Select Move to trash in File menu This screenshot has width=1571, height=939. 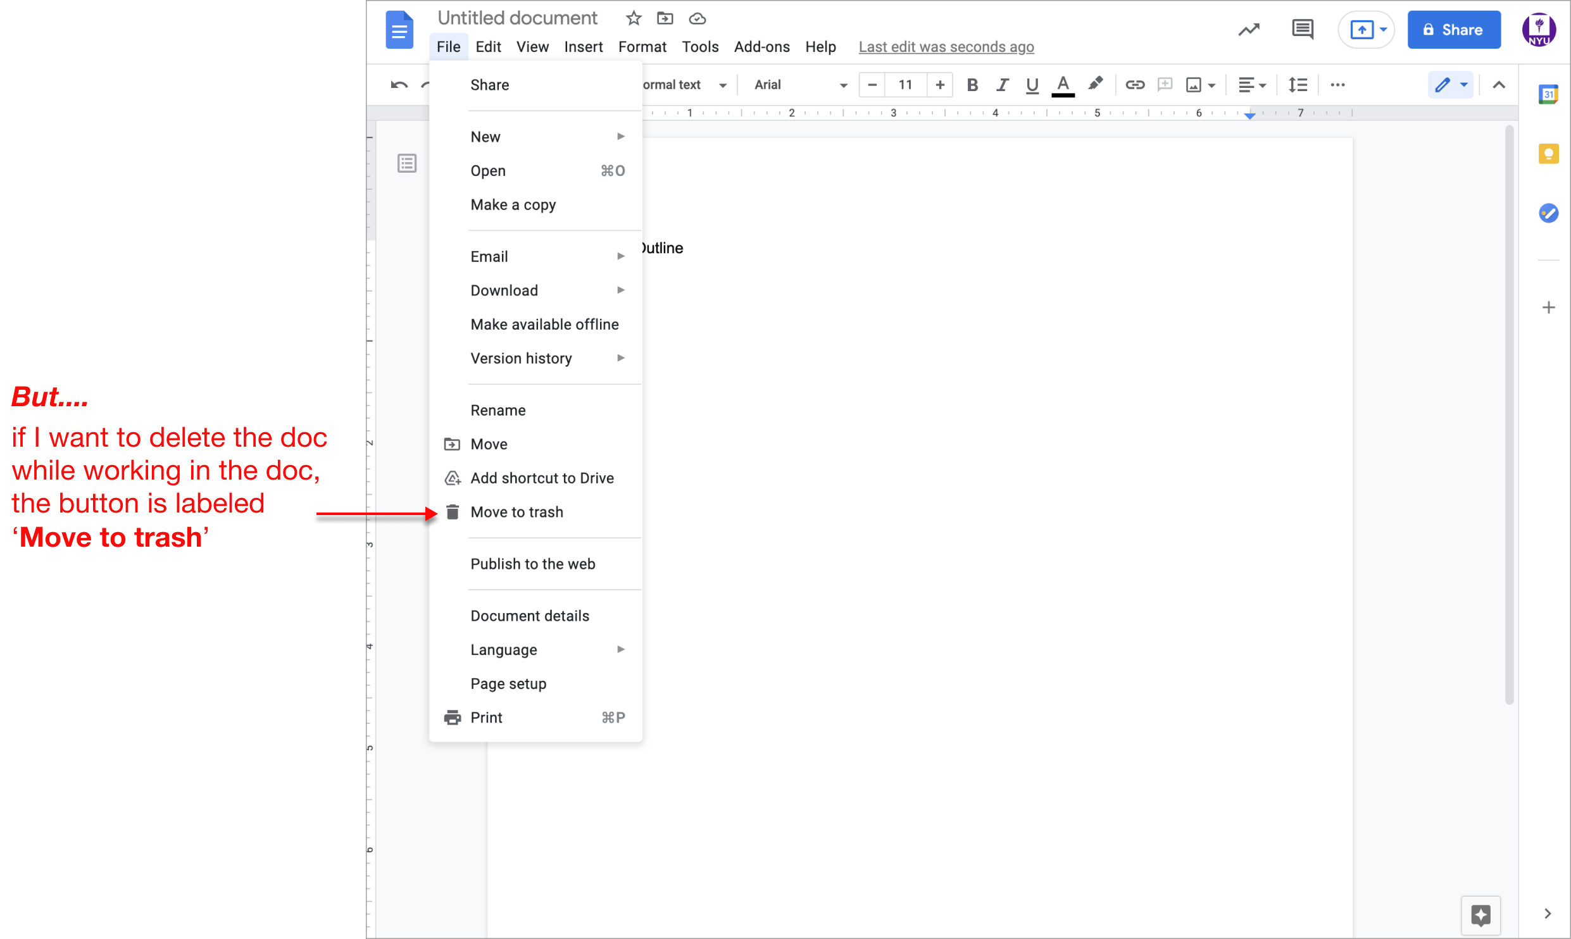pos(516,512)
